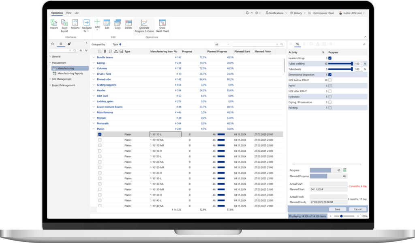Check the NDE after PWHT checkbox
This screenshot has width=415, height=243.
pyautogui.click(x=330, y=91)
